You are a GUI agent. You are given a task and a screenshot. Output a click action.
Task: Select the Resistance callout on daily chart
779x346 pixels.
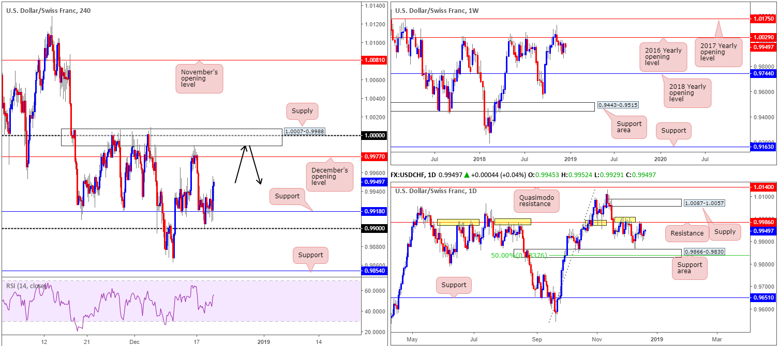coord(686,233)
